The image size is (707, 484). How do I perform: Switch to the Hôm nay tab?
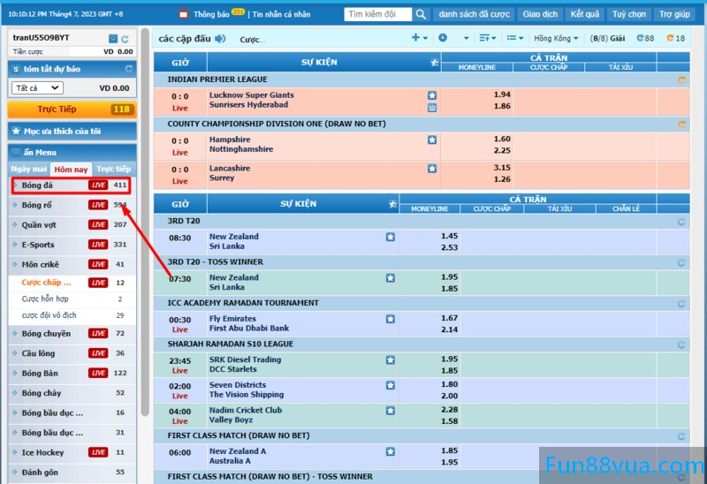click(x=71, y=169)
